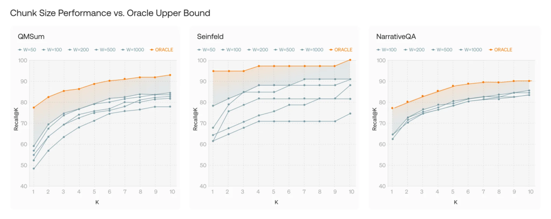Toggle W=100 series in QMSum legend
The height and width of the screenshot is (219, 551).
click(x=54, y=50)
